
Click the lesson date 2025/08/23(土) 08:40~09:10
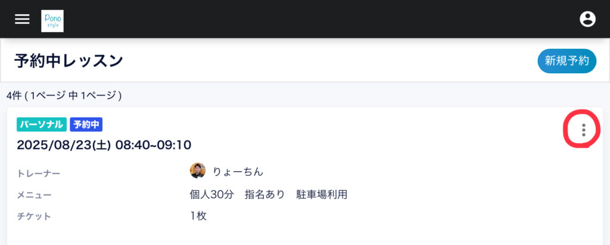104,145
